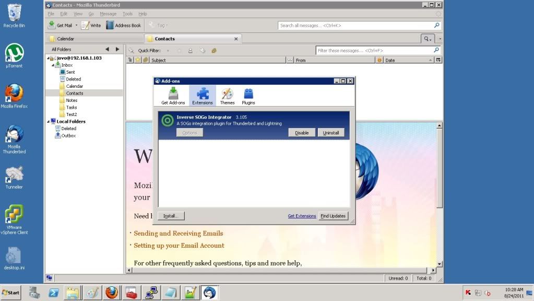Screen dimensions: 534x301
Task: Toggle the starred quick filter
Action: (x=179, y=51)
